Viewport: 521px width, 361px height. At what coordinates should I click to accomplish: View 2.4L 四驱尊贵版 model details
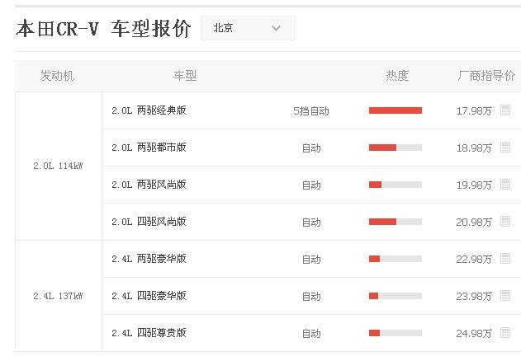coord(149,333)
